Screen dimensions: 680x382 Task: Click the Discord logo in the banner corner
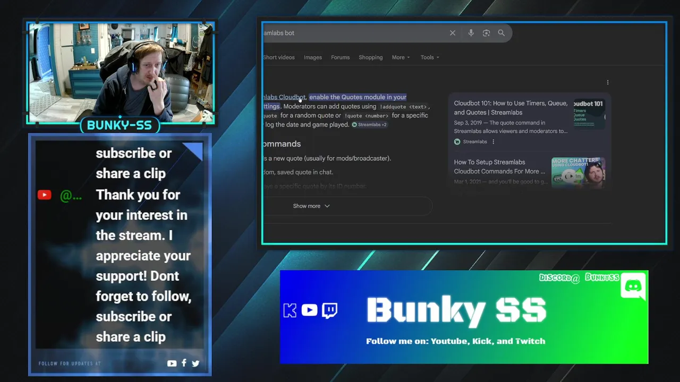coord(633,286)
